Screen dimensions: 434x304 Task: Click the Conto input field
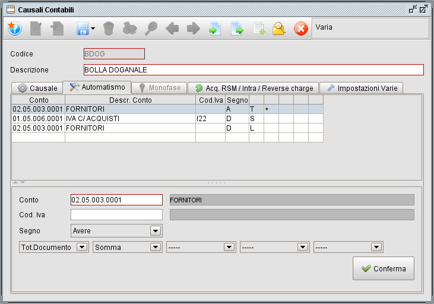(x=116, y=199)
